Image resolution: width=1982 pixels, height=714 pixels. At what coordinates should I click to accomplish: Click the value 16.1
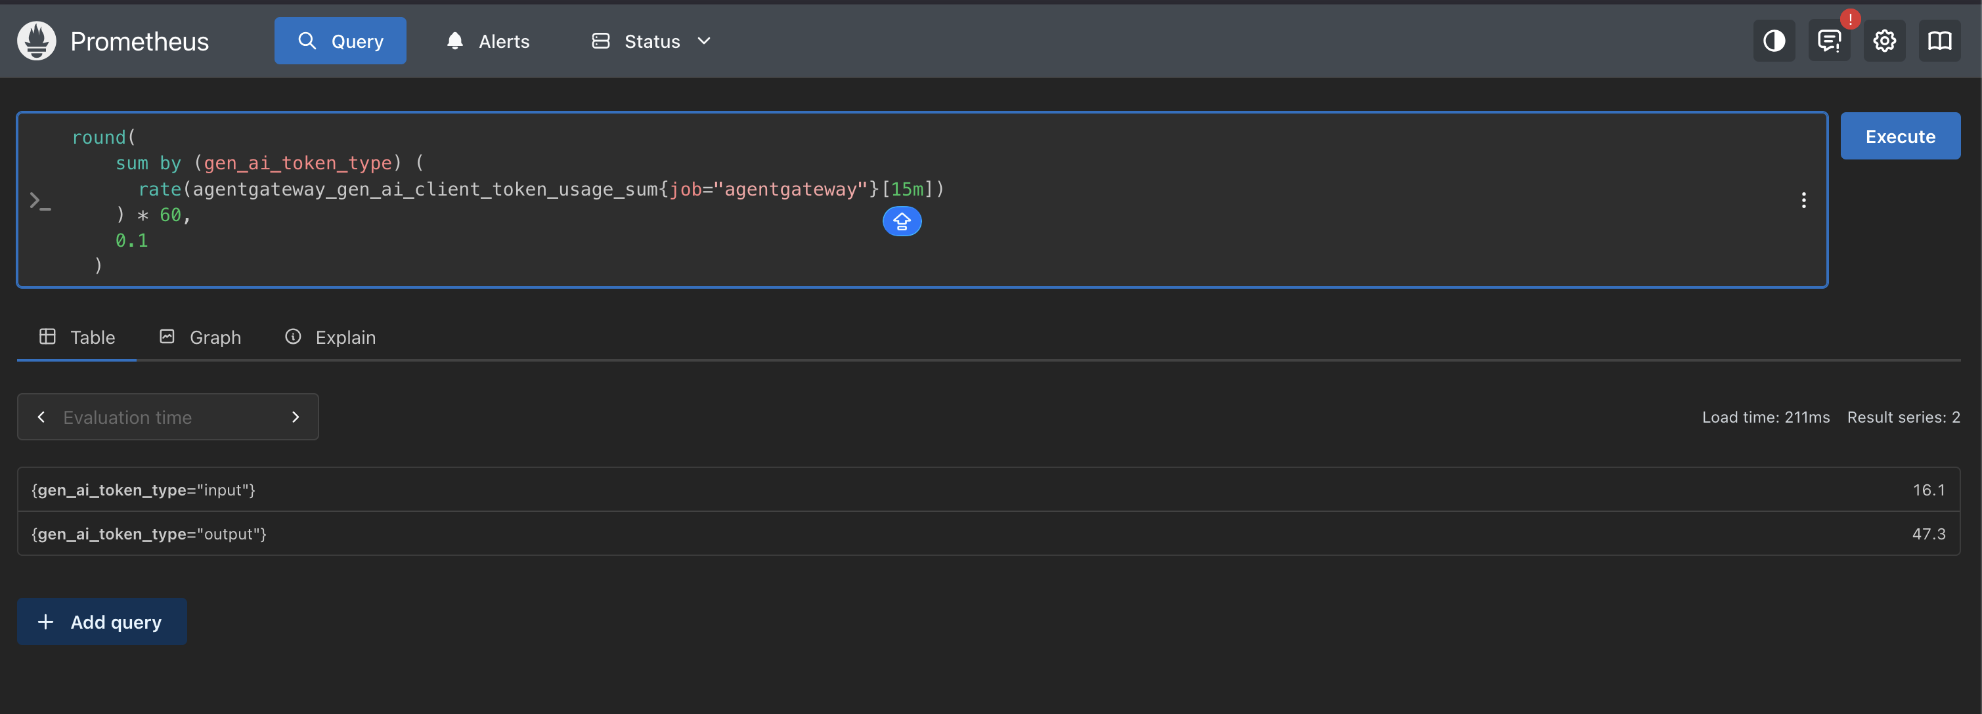point(1929,490)
